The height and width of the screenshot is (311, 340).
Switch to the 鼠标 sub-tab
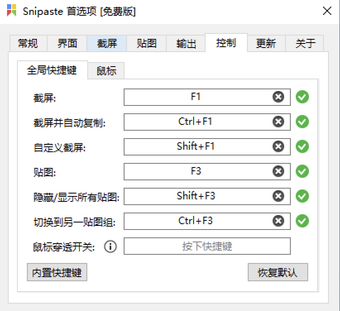point(106,71)
